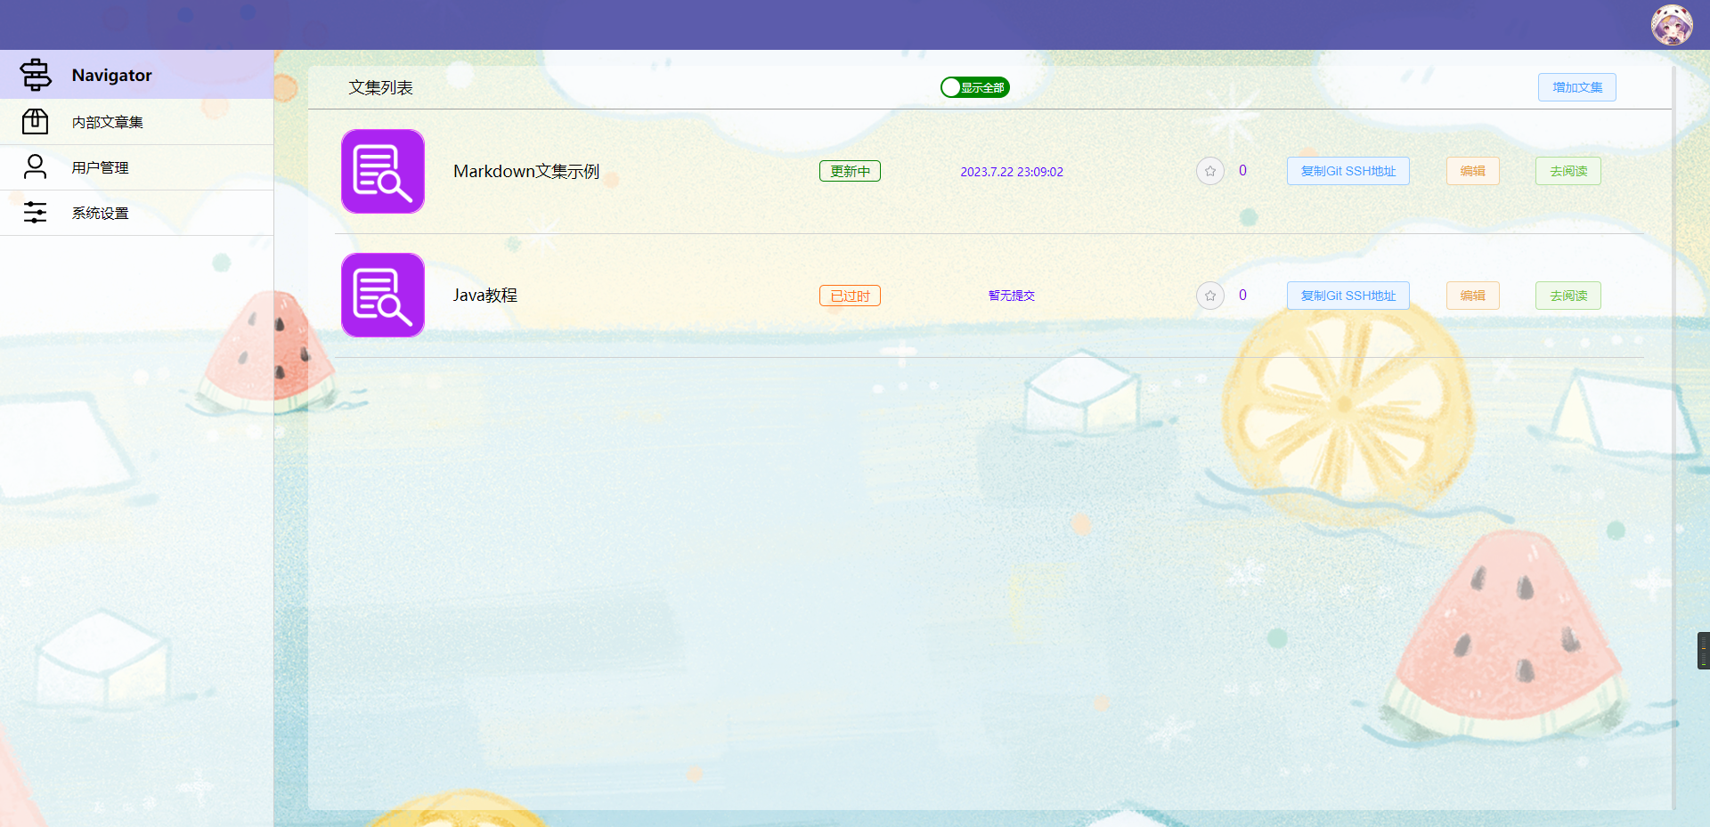Star the Markdown文集示例 collection
Screen dimensions: 1710x827
coord(1209,171)
